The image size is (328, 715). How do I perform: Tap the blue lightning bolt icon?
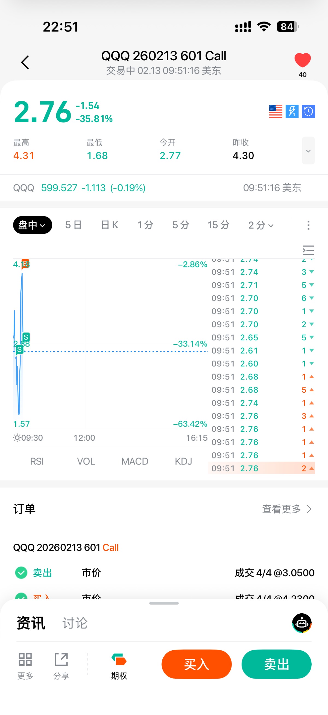pos(292,111)
